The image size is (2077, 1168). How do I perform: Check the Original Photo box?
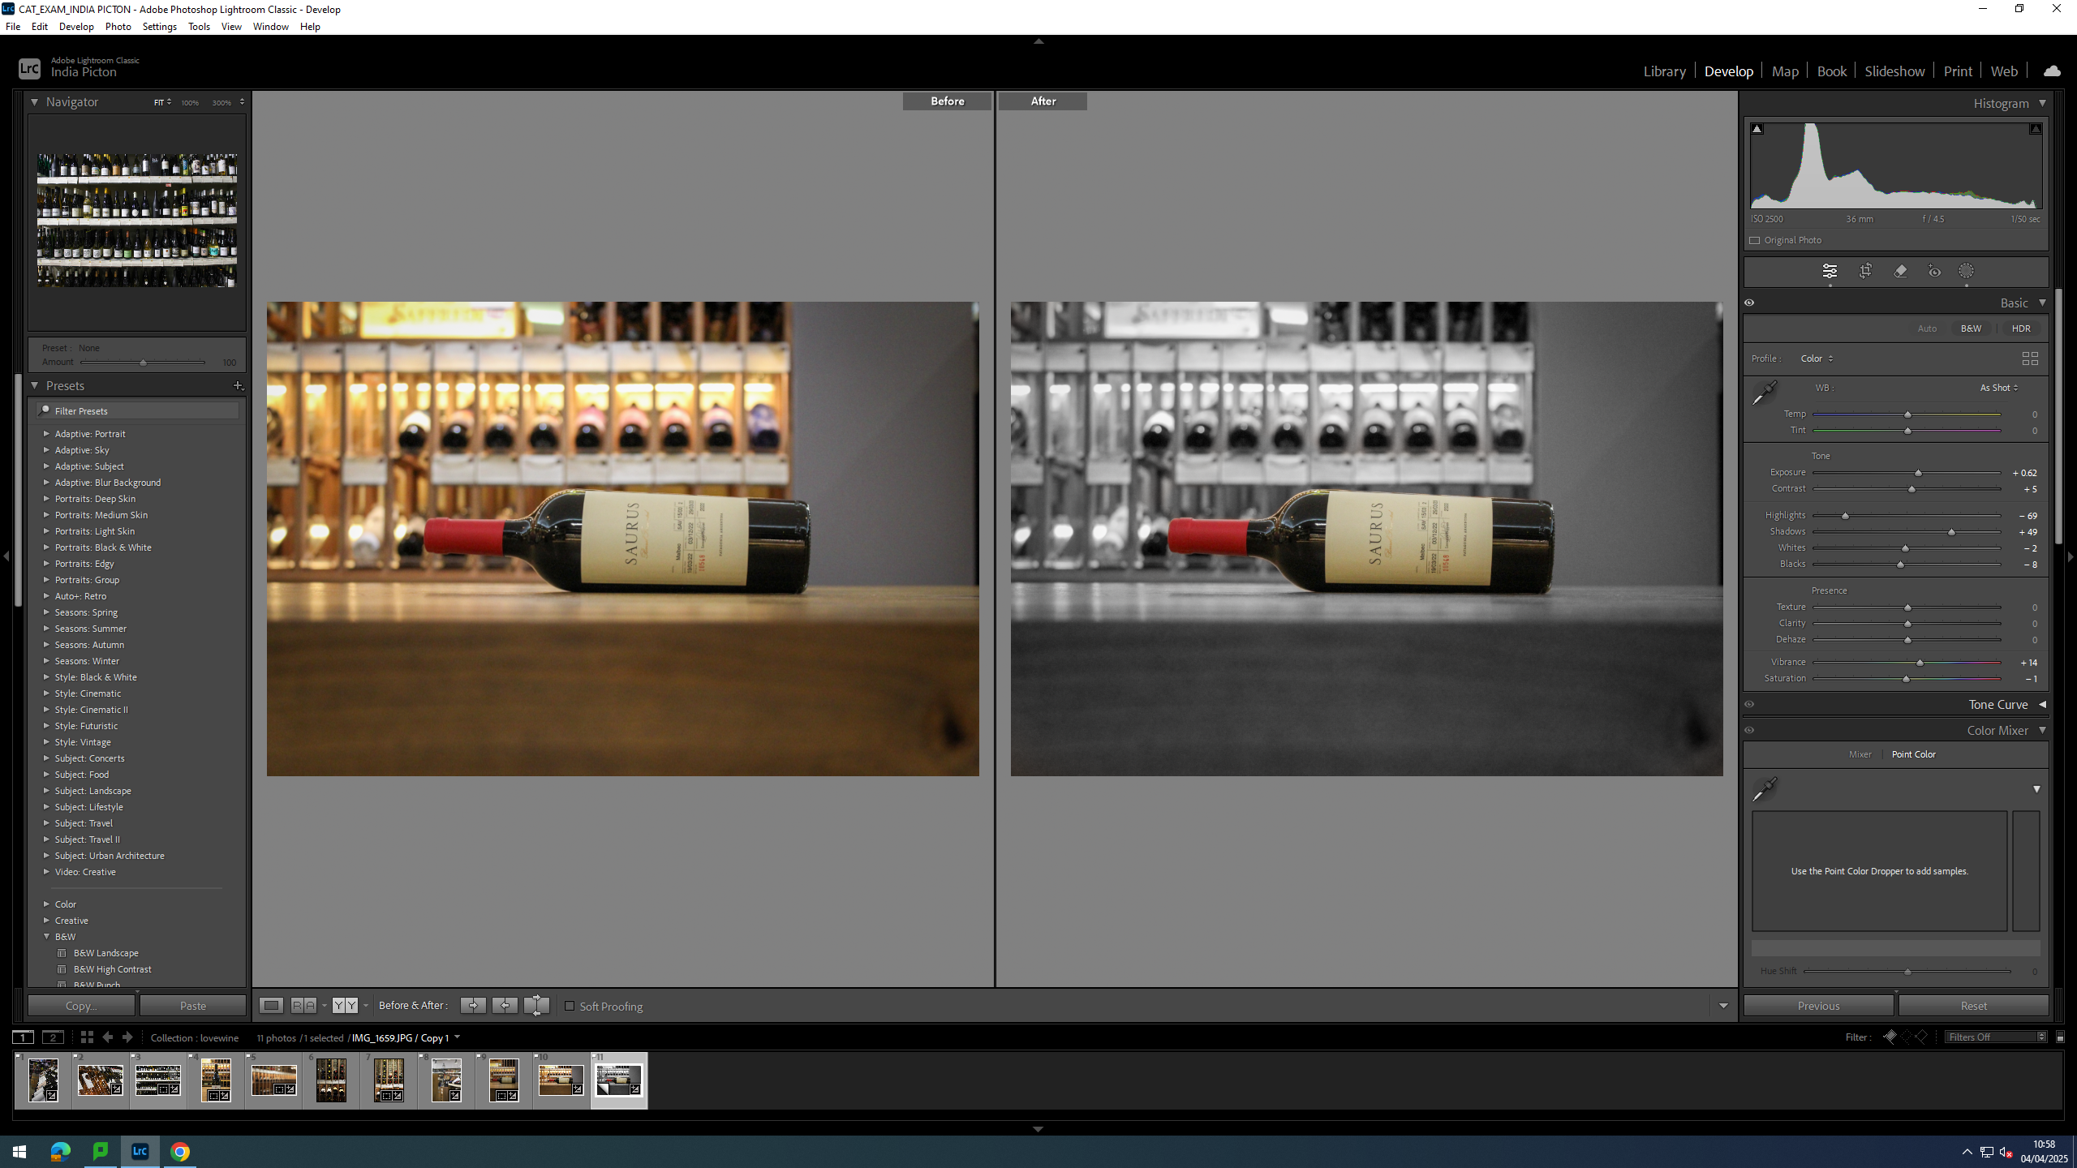tap(1755, 240)
